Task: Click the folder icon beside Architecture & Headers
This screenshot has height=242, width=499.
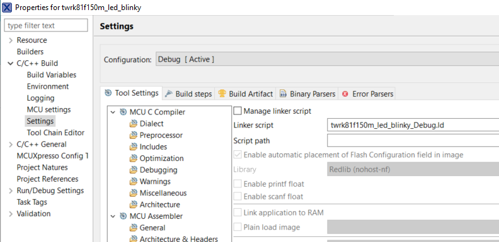Action: click(134, 239)
